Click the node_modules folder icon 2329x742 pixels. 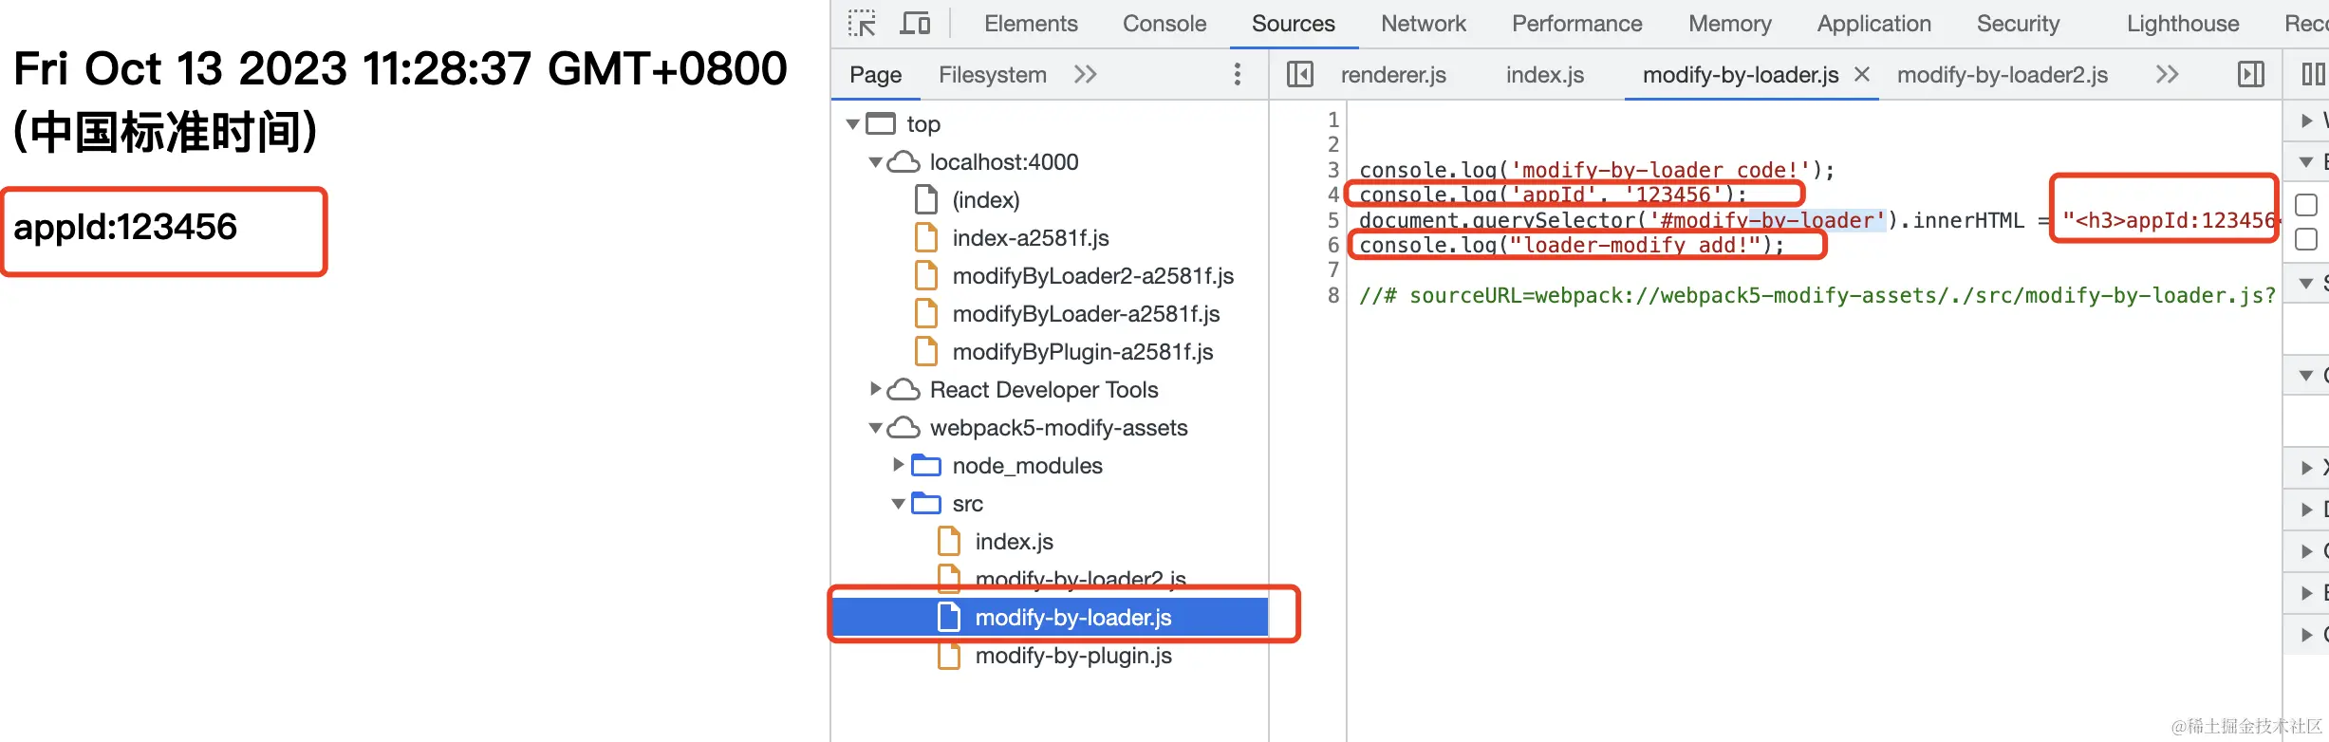point(926,466)
